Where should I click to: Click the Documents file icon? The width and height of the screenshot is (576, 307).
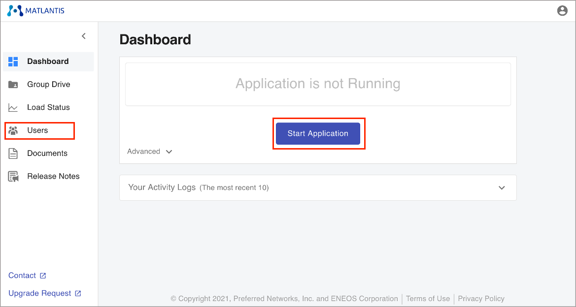pyautogui.click(x=13, y=153)
